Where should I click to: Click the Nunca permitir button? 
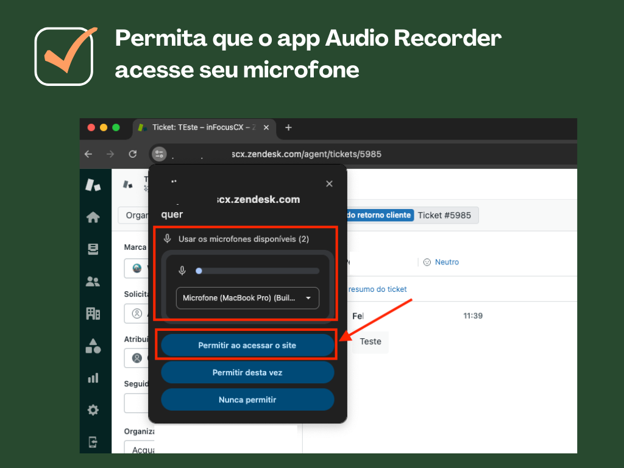(x=247, y=400)
